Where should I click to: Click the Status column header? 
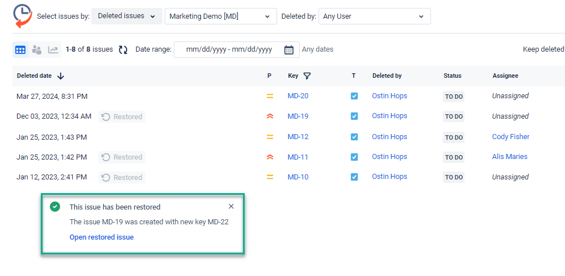tap(452, 76)
